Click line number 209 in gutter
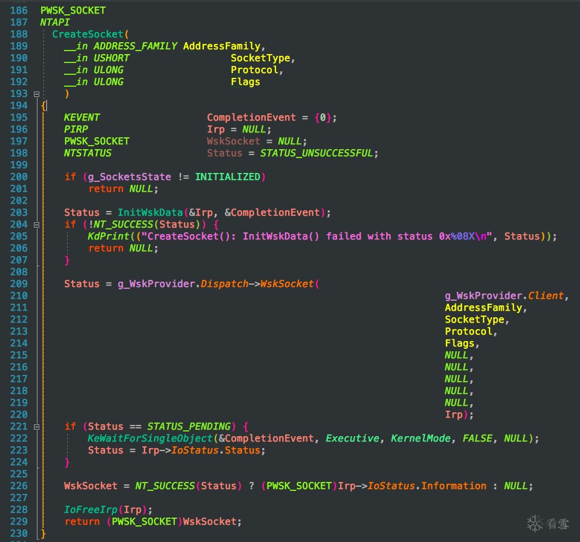This screenshot has height=542, width=580. coord(19,283)
